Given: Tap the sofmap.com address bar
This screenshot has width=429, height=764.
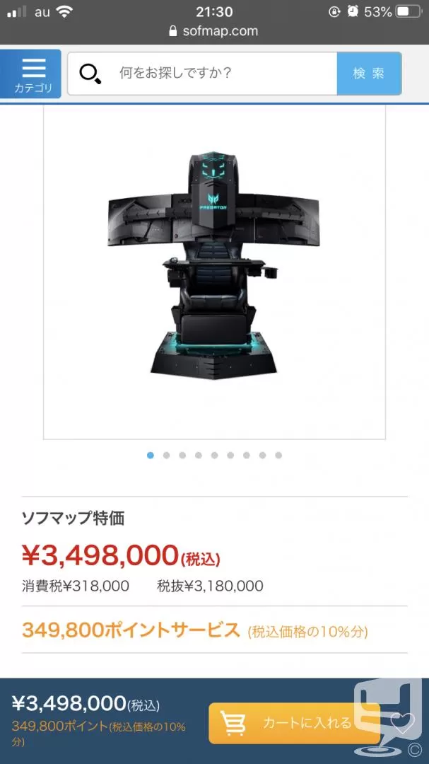Looking at the screenshot, I should (214, 31).
